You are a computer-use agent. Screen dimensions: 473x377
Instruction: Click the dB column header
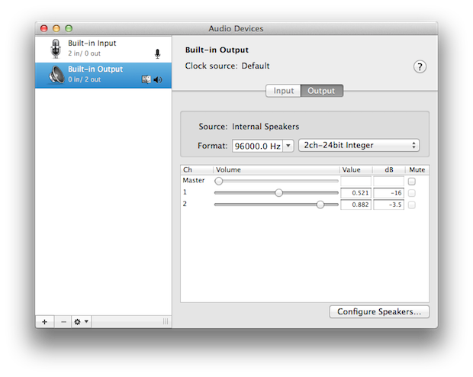click(x=389, y=169)
